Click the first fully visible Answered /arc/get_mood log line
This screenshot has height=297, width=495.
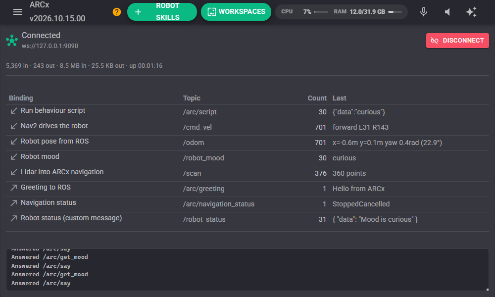pos(49,257)
